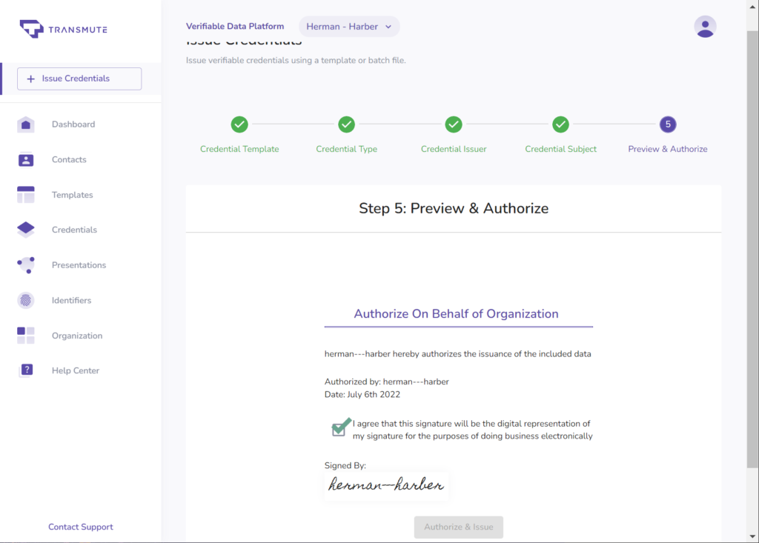Click the 'Signed By:' label
Screen dimensions: 759x543
point(345,465)
